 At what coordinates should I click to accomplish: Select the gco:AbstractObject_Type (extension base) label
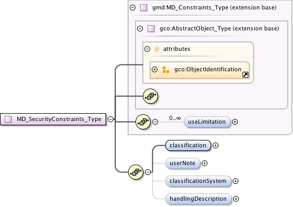[x=219, y=28]
